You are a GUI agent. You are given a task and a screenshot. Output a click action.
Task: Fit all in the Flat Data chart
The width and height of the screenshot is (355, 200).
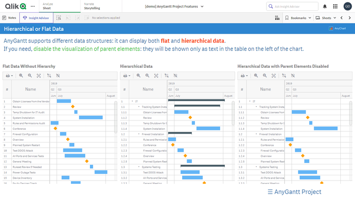click(39, 75)
